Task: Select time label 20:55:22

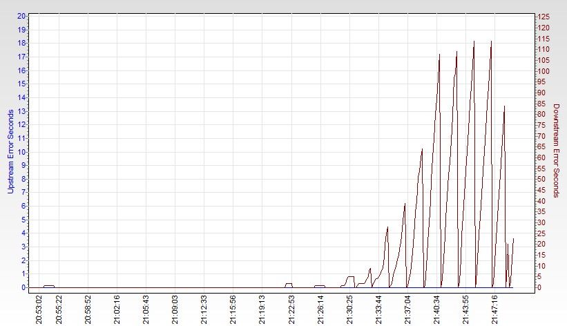Action: (59, 309)
